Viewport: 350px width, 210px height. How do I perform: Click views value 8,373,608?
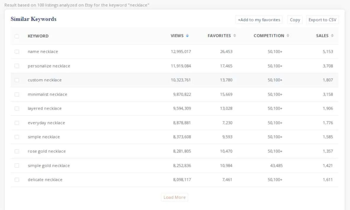[182, 137]
